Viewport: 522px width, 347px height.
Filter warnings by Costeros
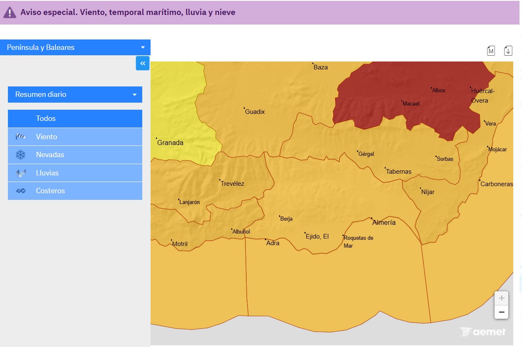point(75,191)
